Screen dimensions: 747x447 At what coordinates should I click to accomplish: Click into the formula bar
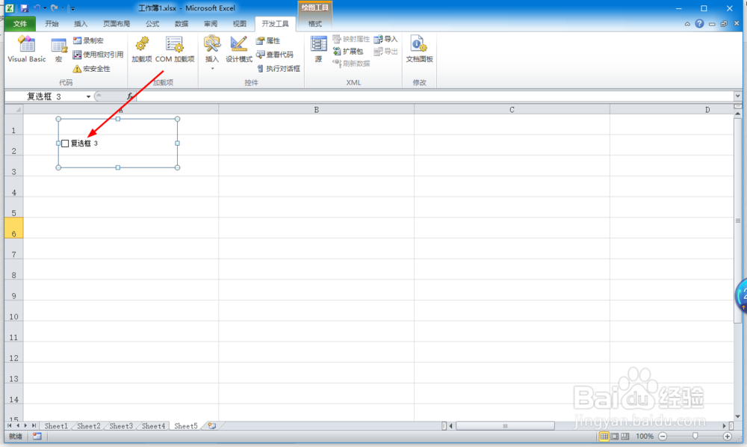pos(435,96)
